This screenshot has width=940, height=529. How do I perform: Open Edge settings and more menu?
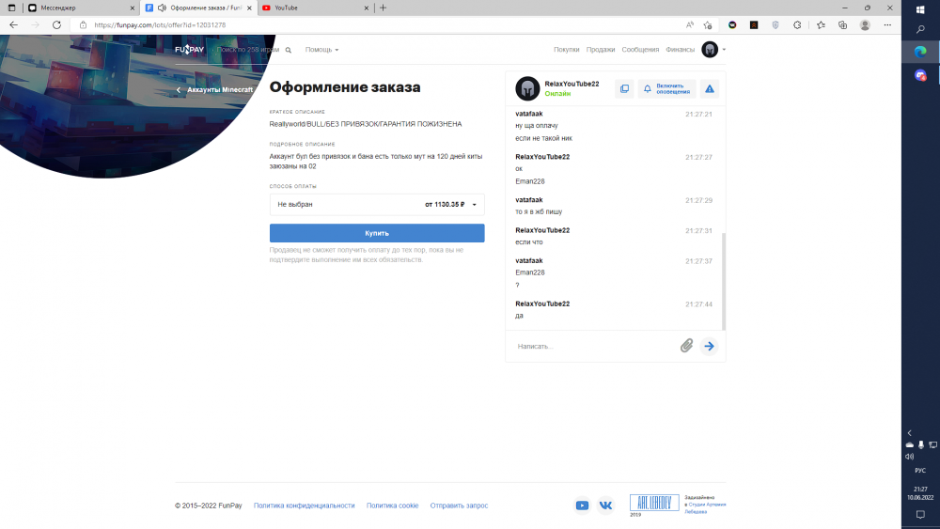(887, 25)
